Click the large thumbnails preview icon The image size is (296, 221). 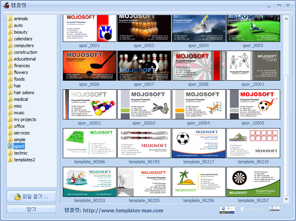tap(227, 210)
